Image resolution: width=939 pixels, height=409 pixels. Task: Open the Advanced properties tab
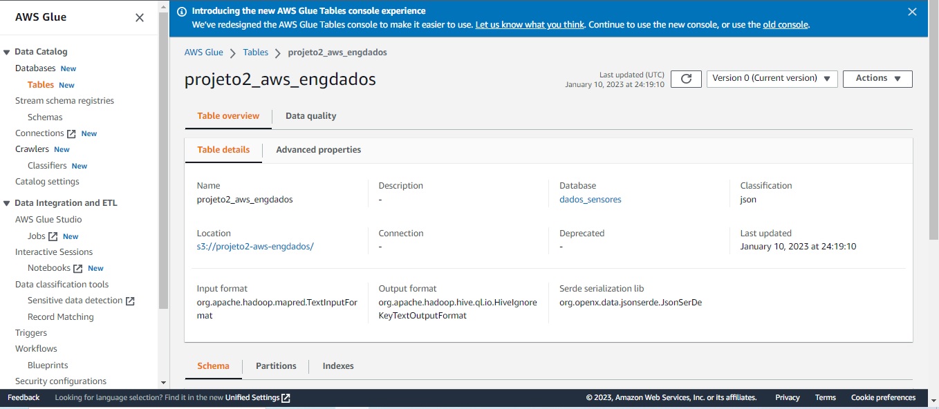click(x=318, y=149)
